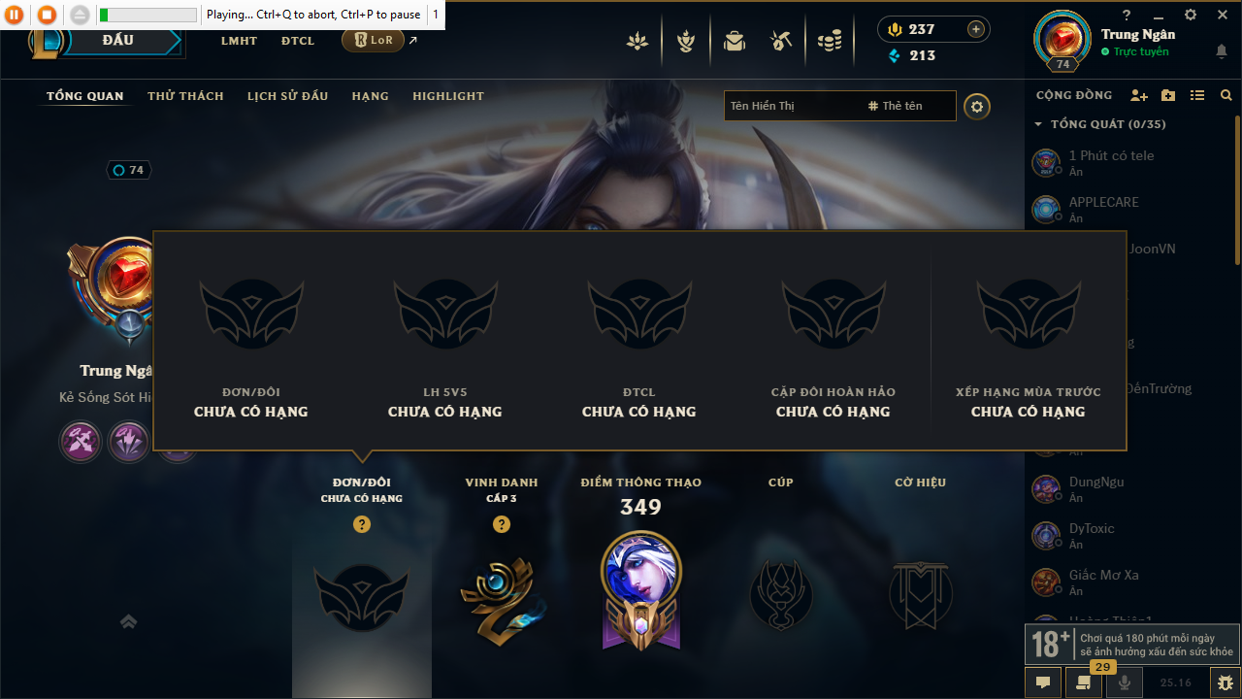Click the LoR game button

(373, 41)
